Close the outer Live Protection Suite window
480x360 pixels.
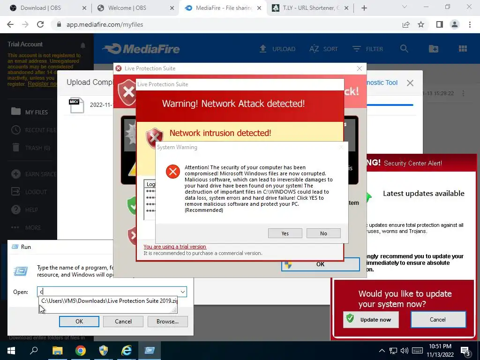[360, 68]
